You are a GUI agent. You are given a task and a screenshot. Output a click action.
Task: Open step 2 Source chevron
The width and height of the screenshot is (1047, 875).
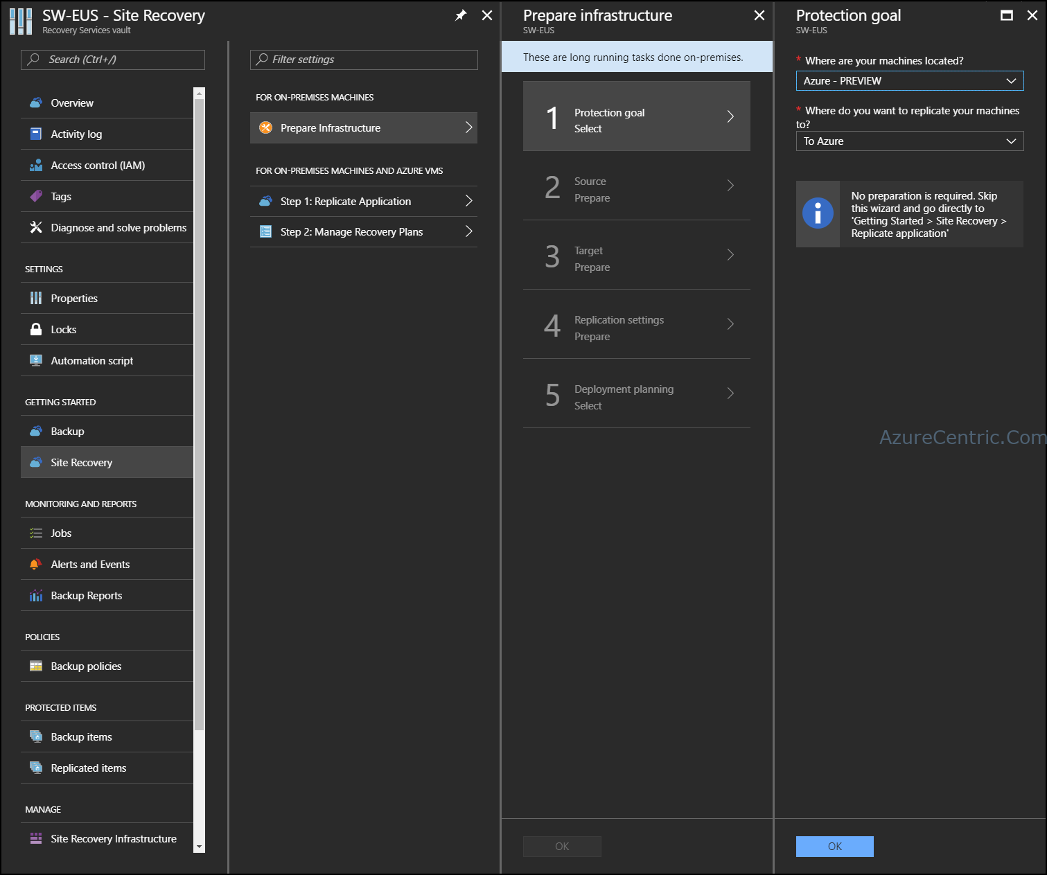click(x=730, y=186)
